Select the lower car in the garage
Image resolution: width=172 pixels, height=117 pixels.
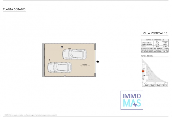(60, 67)
